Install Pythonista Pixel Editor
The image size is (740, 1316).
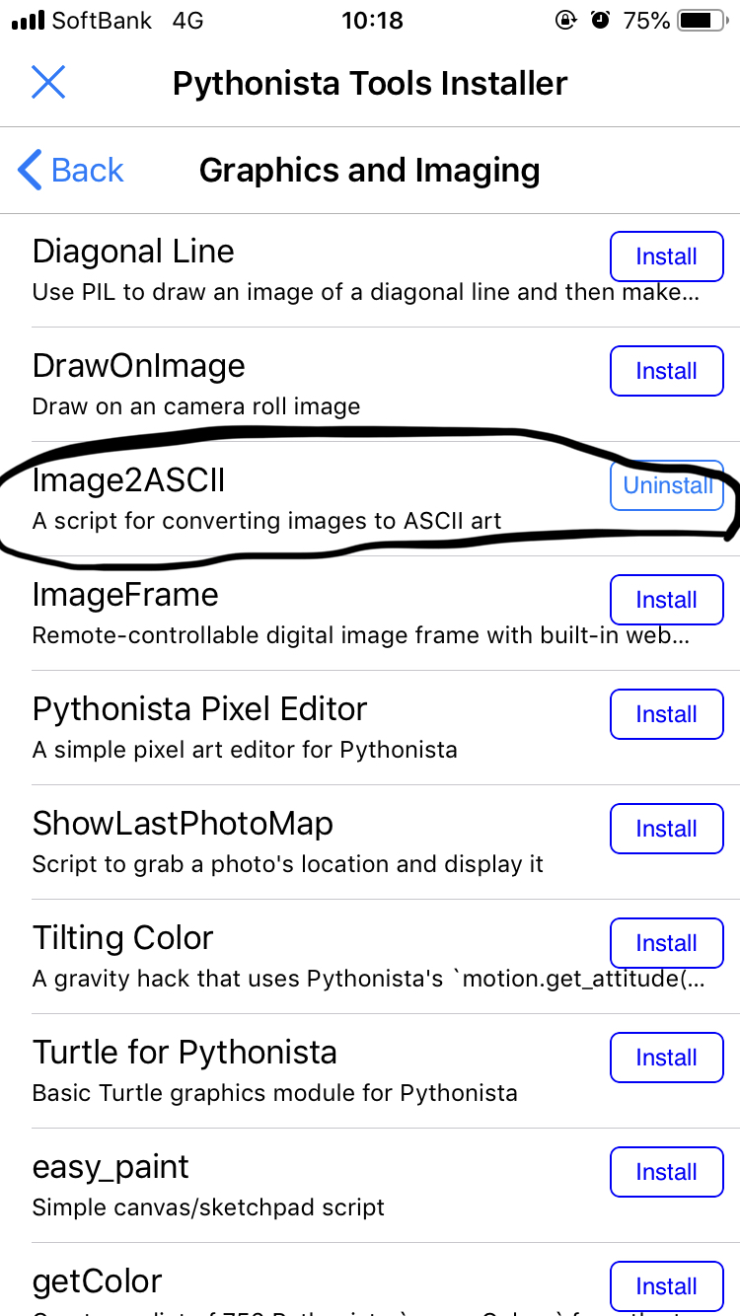[666, 714]
